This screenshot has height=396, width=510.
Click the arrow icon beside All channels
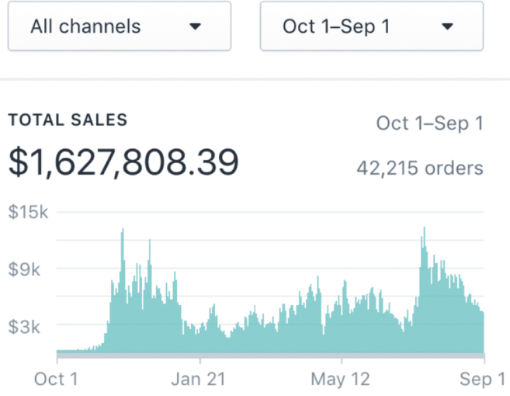(195, 26)
